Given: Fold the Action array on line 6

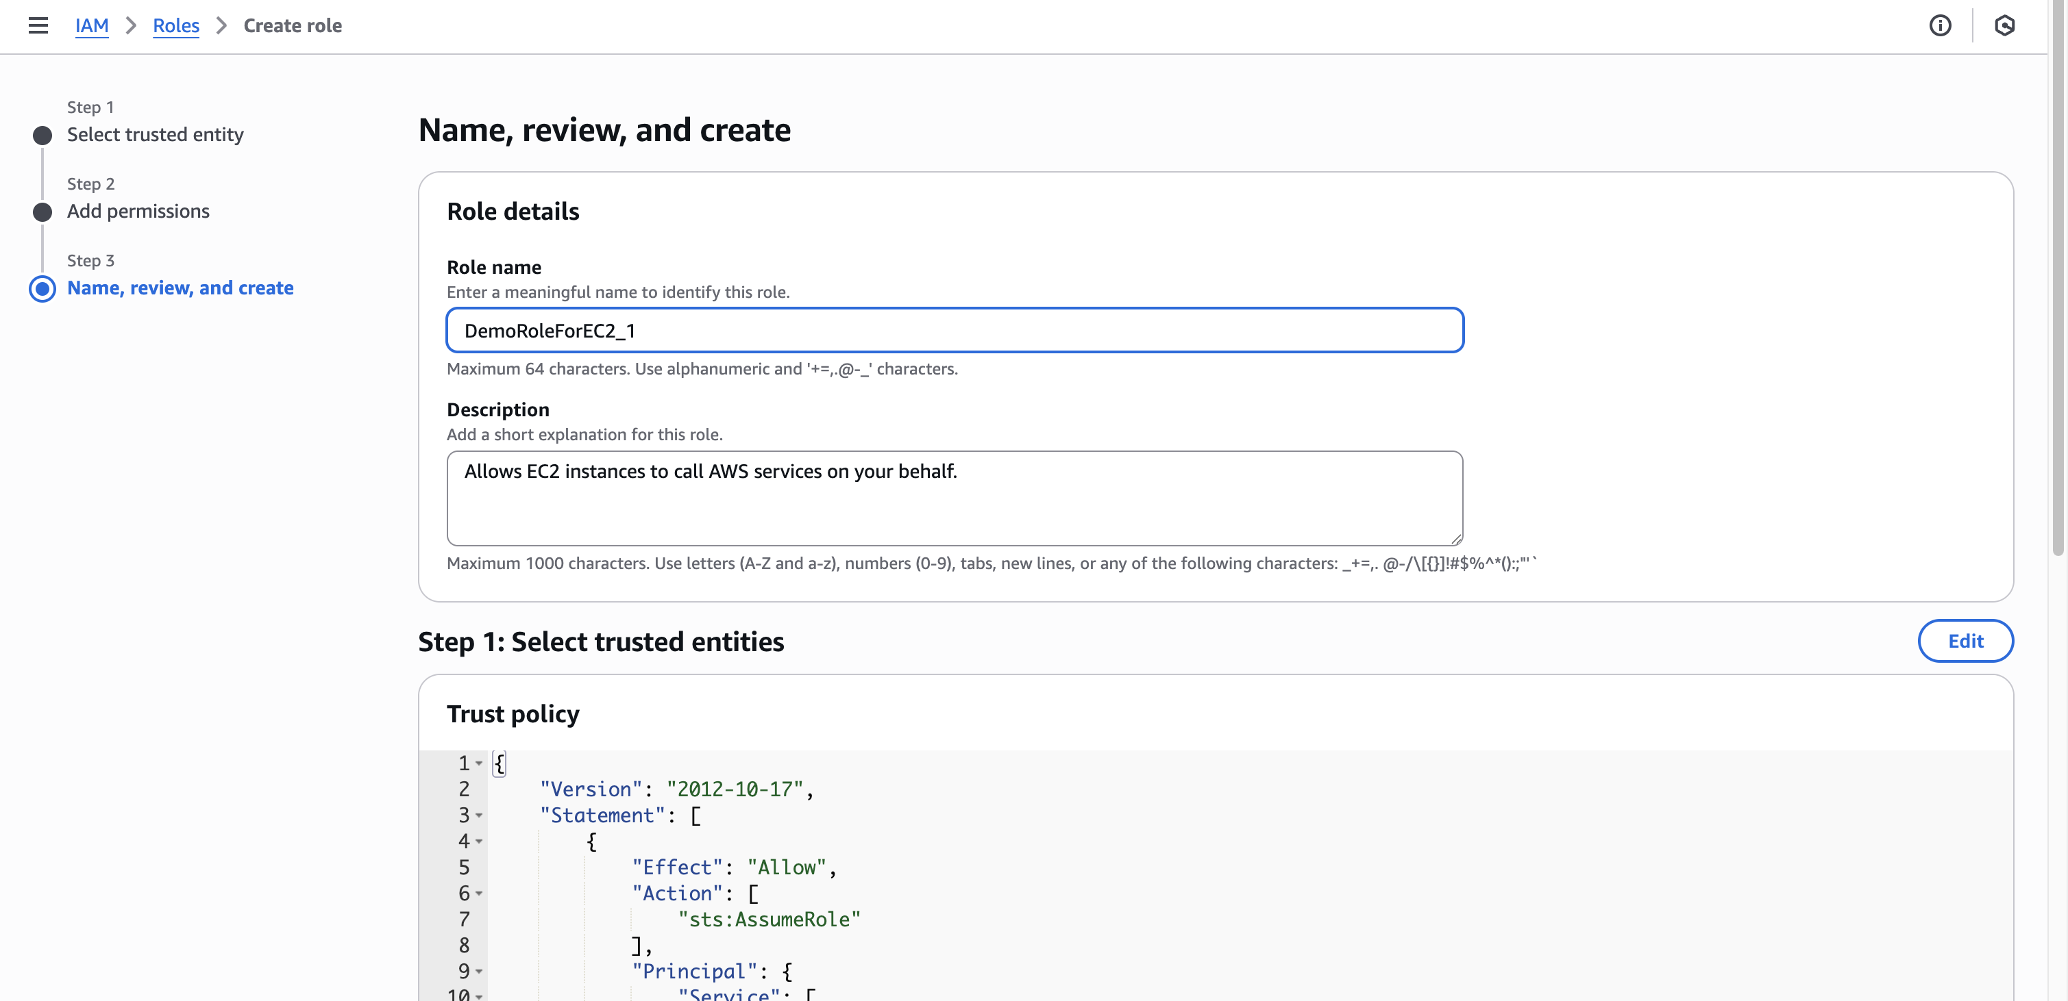Looking at the screenshot, I should point(479,894).
